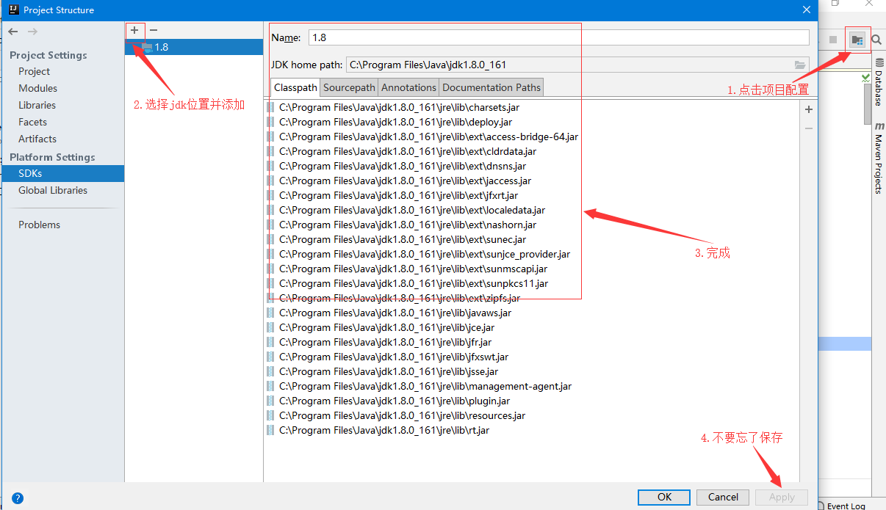This screenshot has height=510, width=886.
Task: Show the Artifacts settings
Action: pyautogui.click(x=37, y=139)
